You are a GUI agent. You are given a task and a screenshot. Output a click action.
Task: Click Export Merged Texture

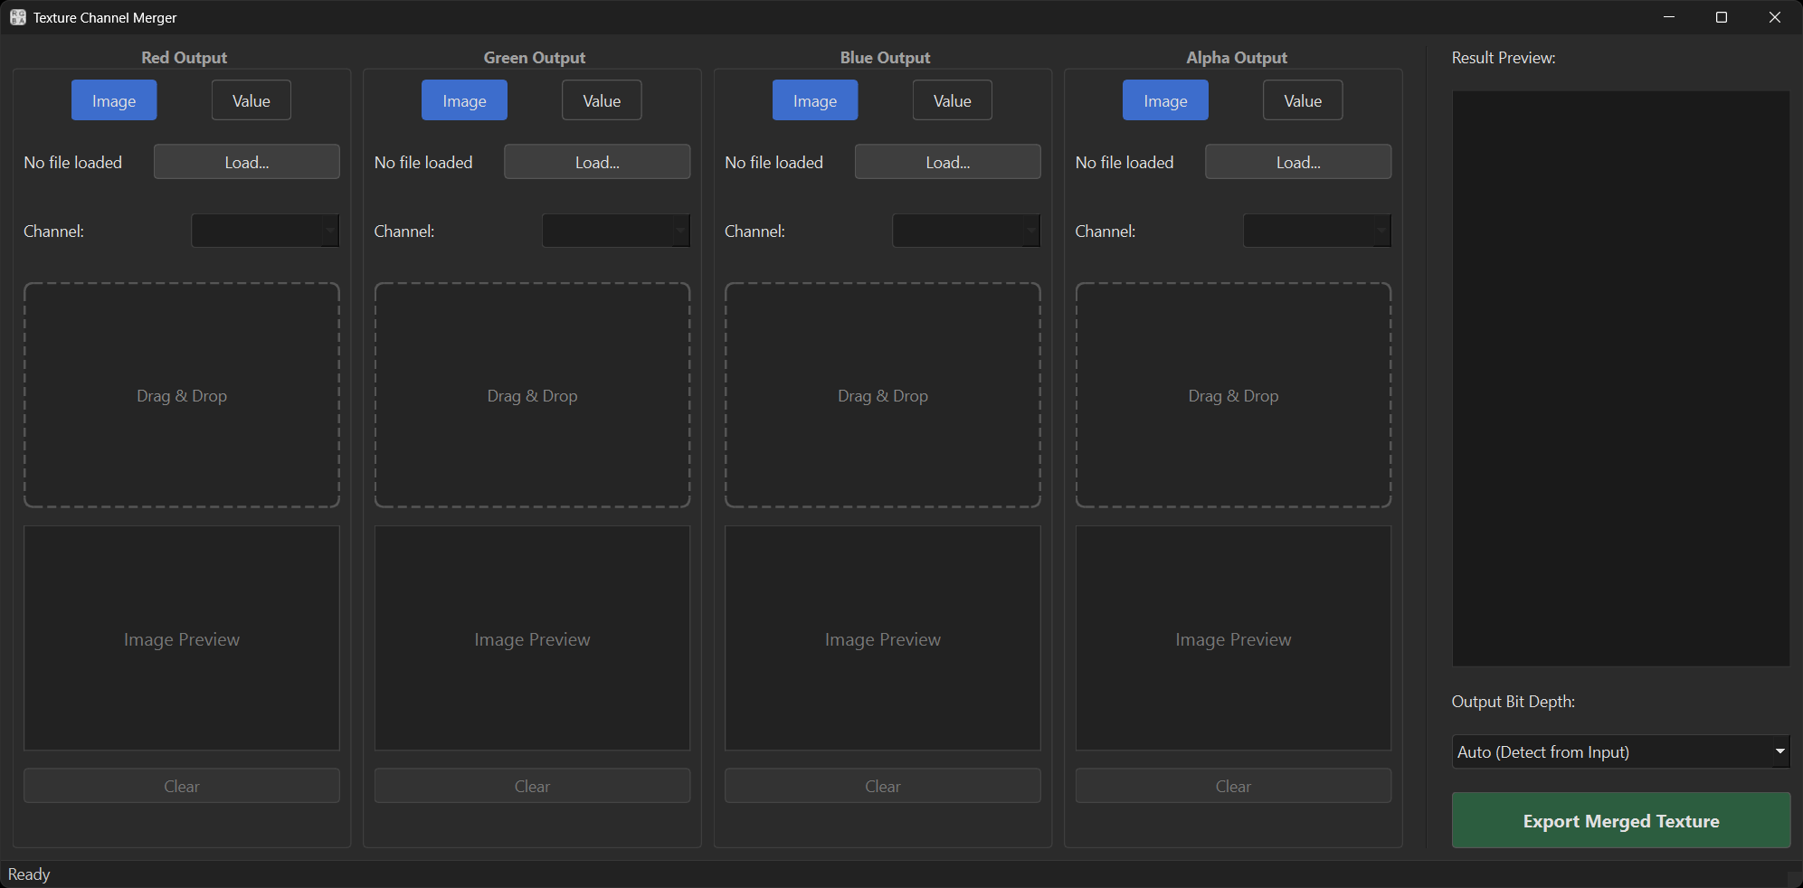point(1619,820)
